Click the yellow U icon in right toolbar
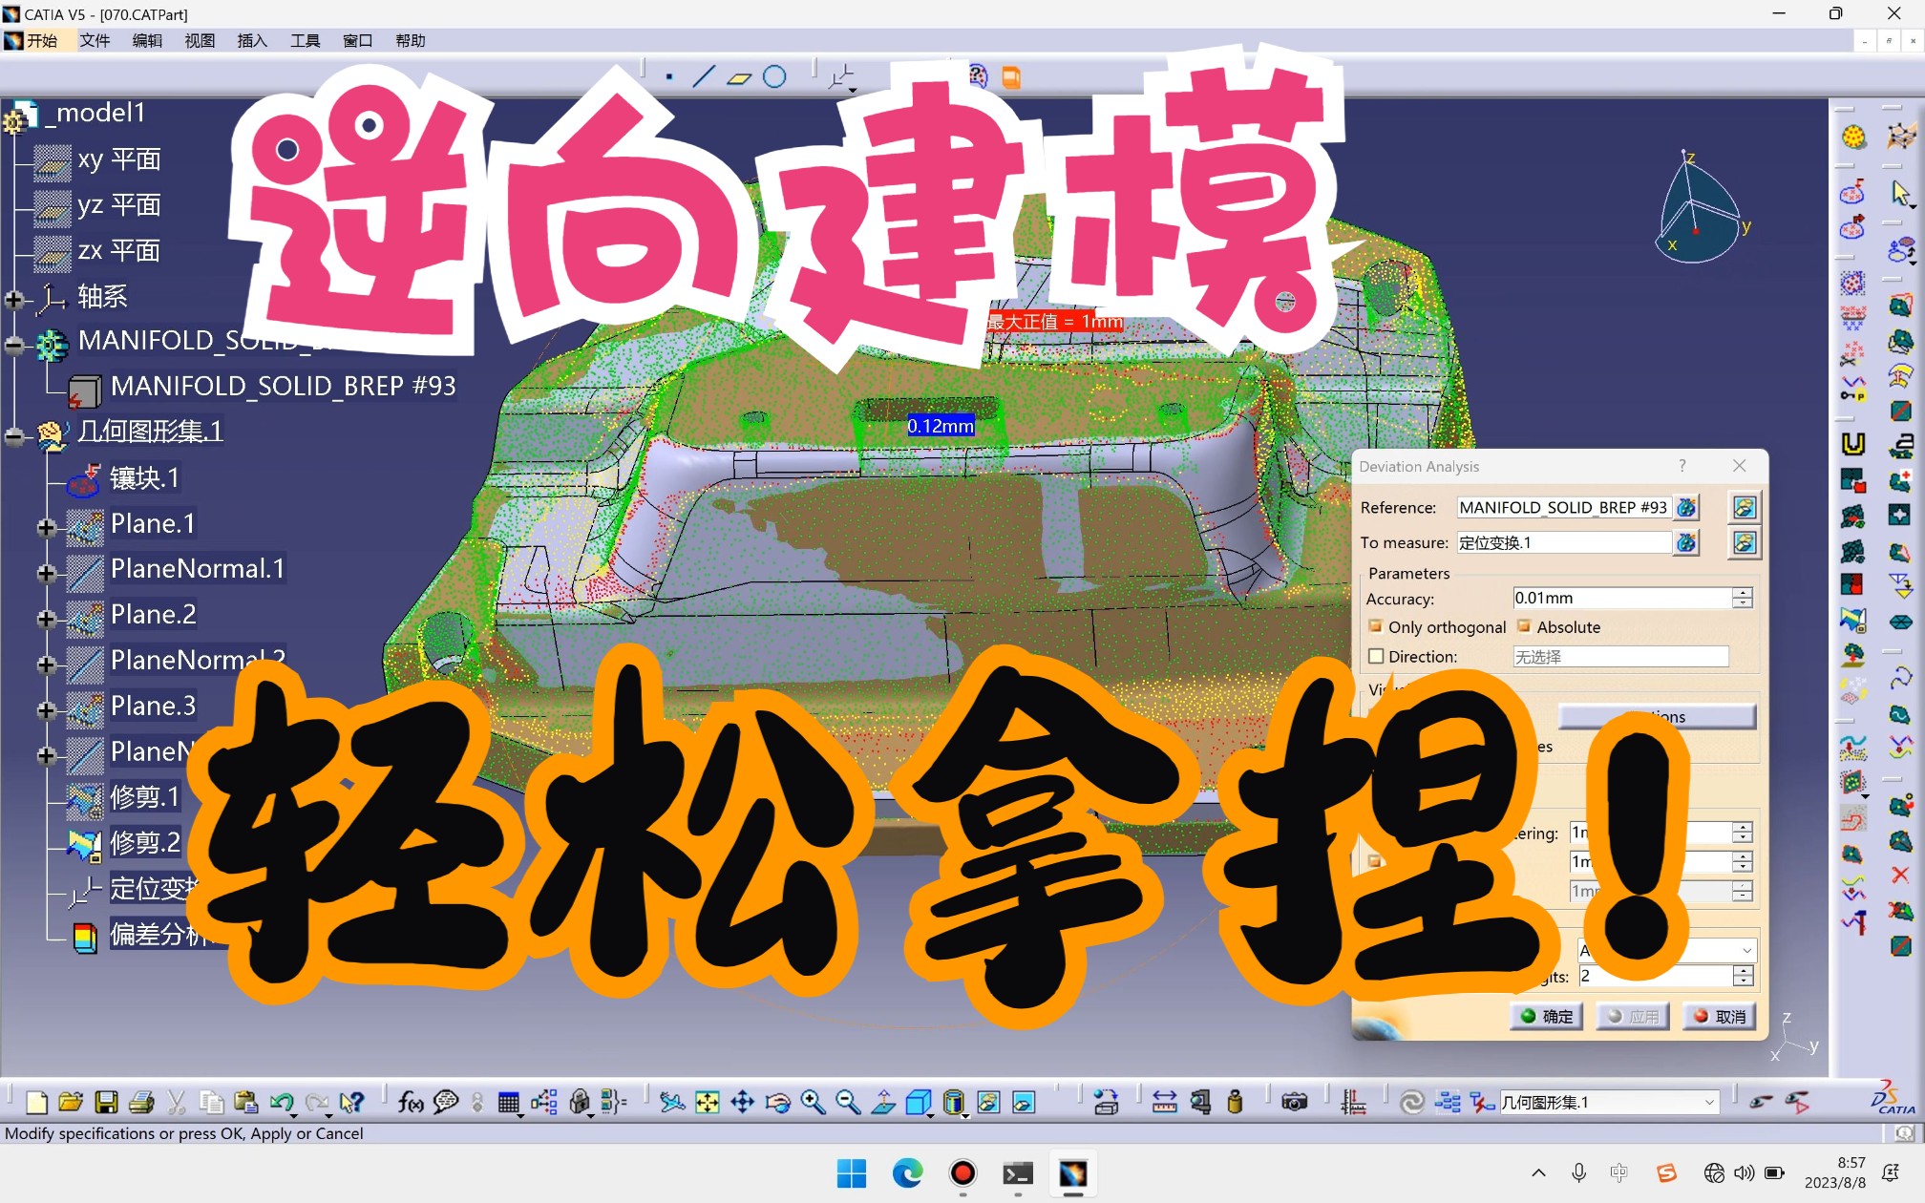The width and height of the screenshot is (1925, 1203). point(1853,444)
